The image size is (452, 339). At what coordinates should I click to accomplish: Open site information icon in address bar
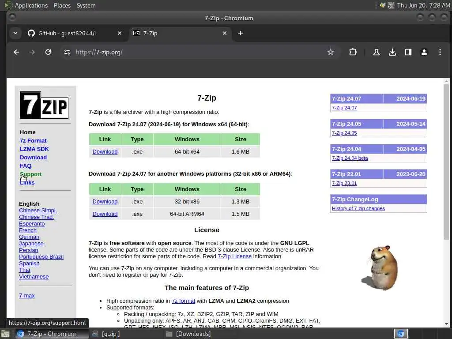pos(67,52)
